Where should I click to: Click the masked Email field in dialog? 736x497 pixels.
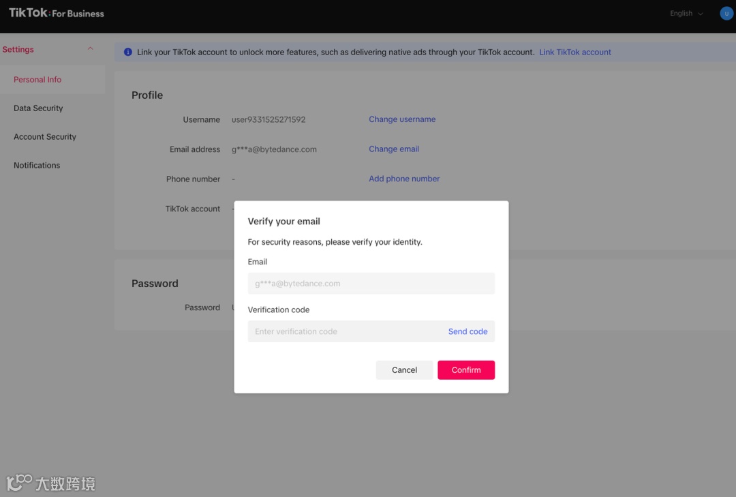pos(371,283)
